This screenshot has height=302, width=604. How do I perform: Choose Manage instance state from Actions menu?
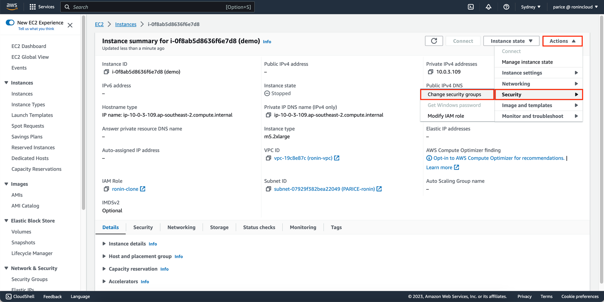point(538,62)
